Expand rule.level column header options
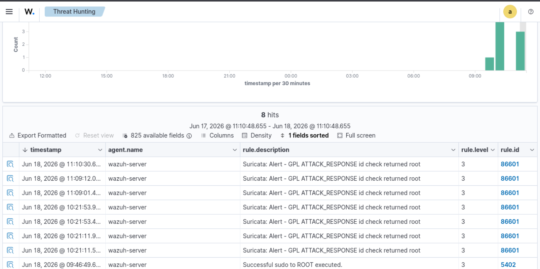The image size is (540, 269). (493, 150)
